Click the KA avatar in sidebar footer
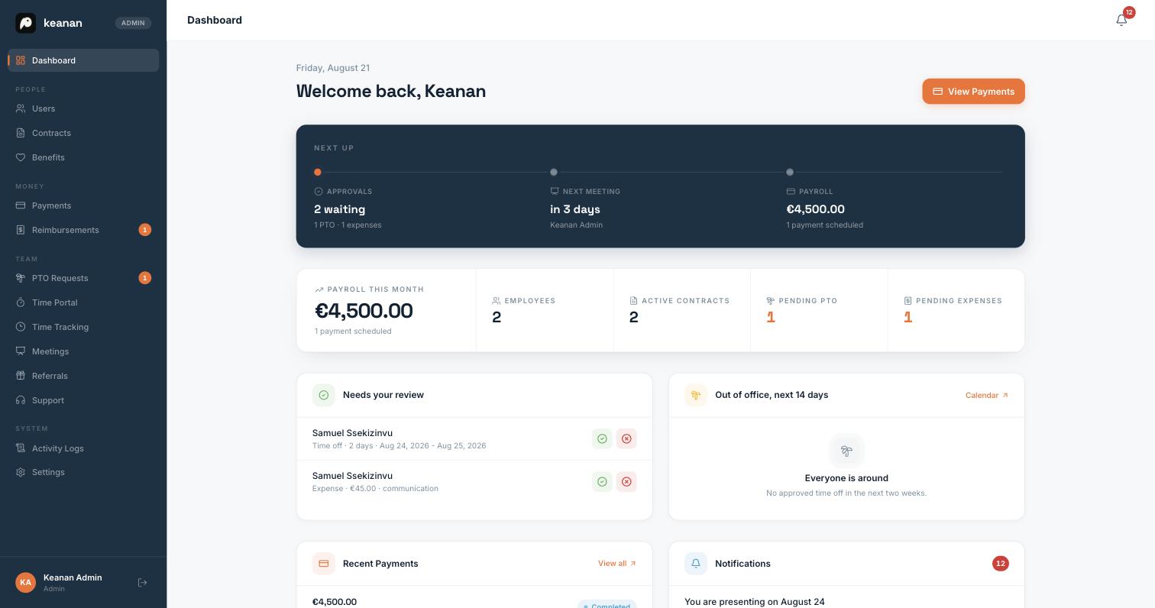This screenshot has height=608, width=1155. (25, 582)
